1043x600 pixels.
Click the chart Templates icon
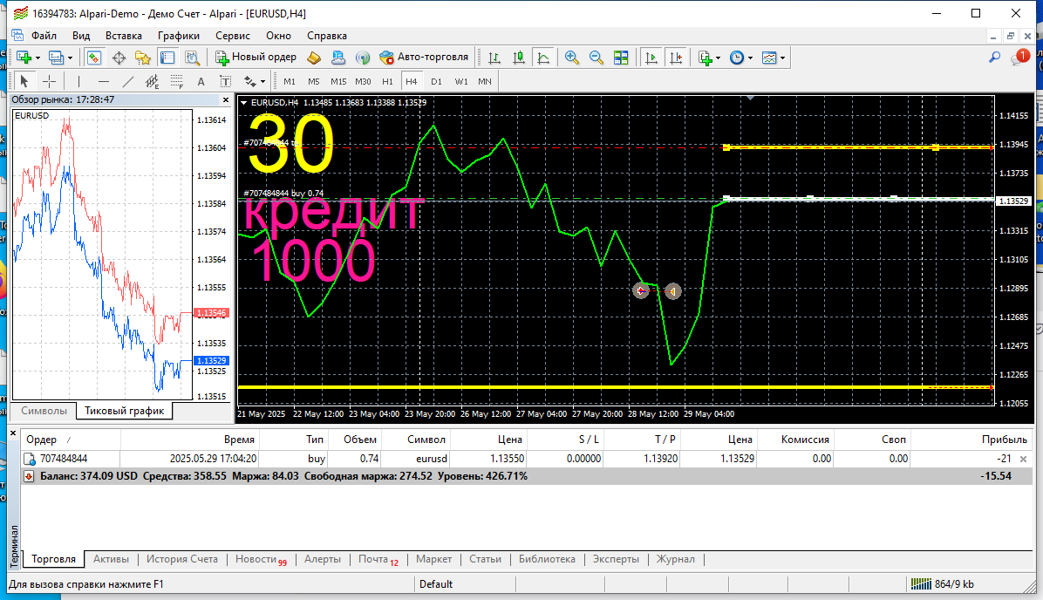click(769, 58)
